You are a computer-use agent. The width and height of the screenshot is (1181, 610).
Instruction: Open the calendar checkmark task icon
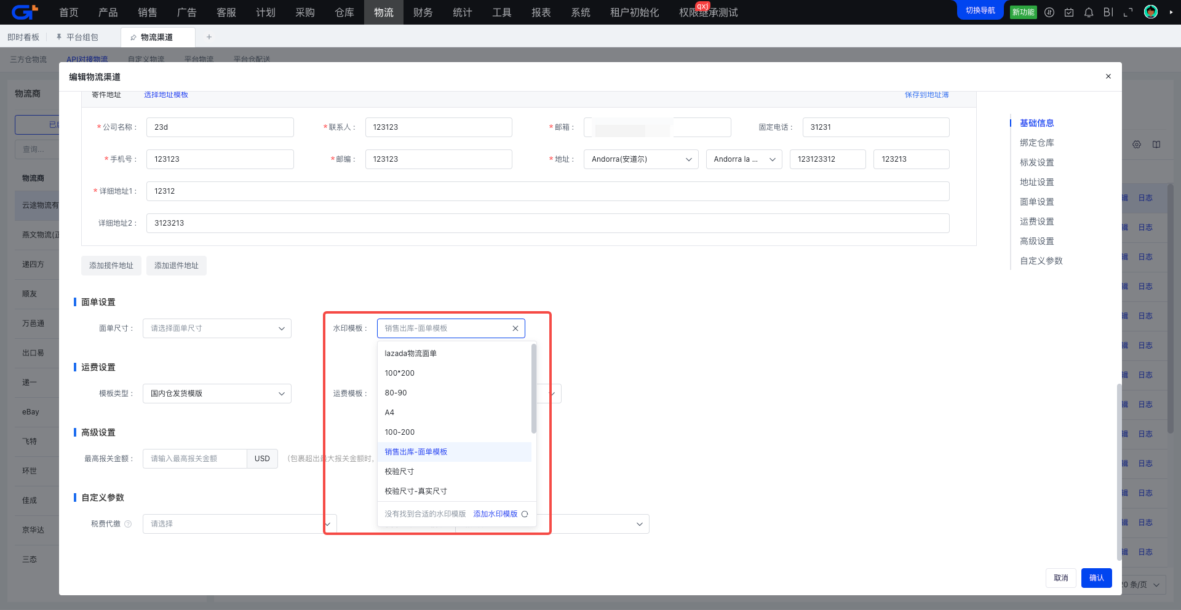click(x=1069, y=12)
